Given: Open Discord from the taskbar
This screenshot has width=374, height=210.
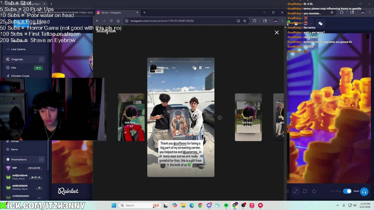Looking at the screenshot, I should click(209, 205).
